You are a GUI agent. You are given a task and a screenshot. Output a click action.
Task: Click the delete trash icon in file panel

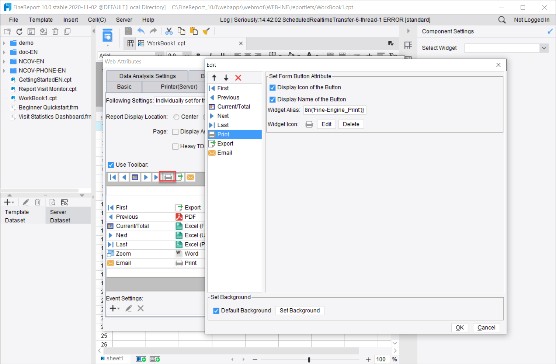55,32
